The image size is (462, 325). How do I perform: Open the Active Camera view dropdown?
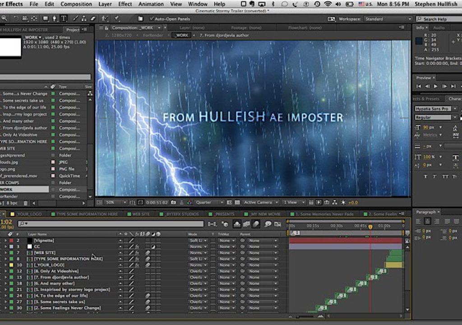[261, 202]
